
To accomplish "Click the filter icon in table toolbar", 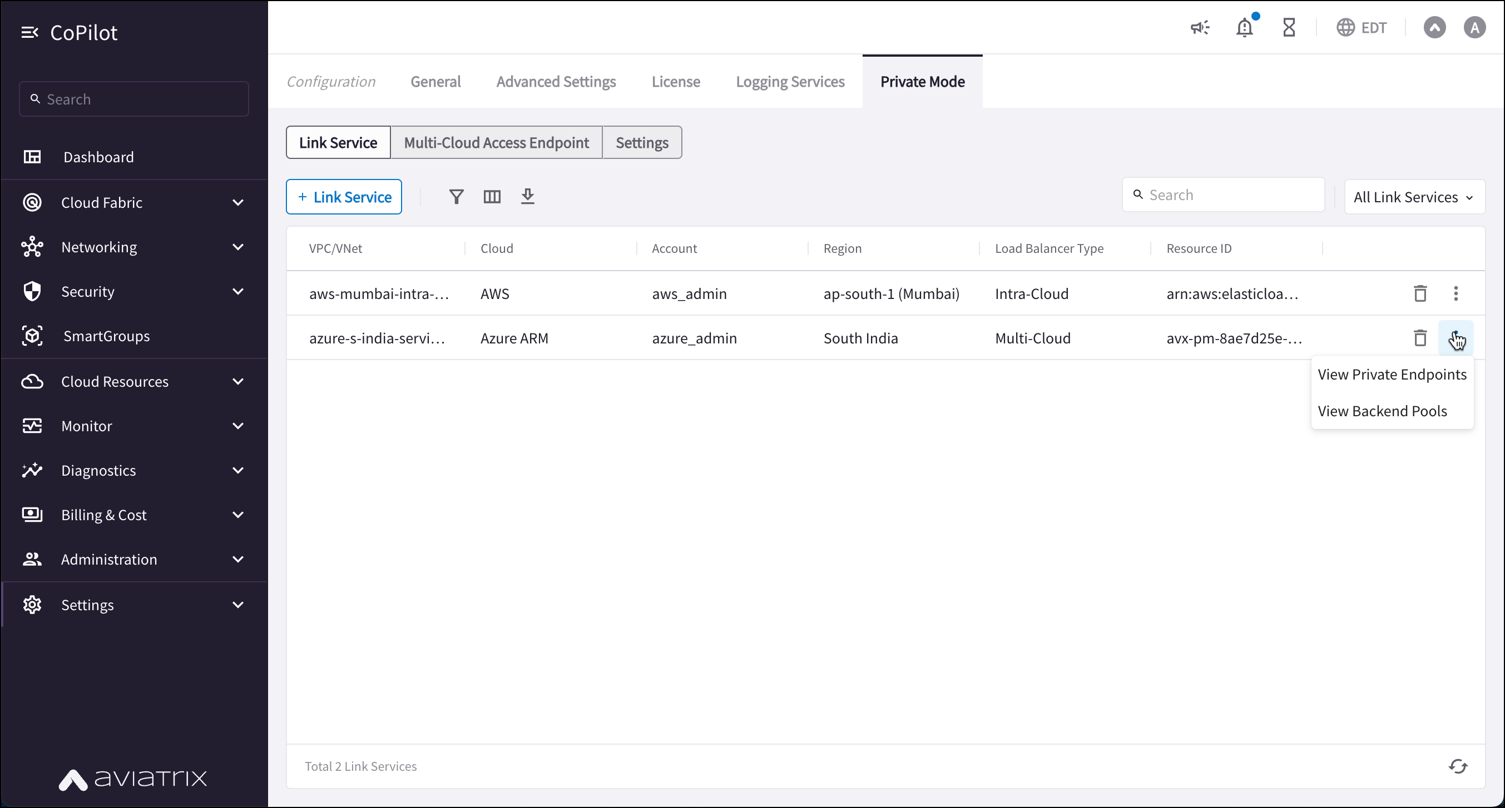I will coord(456,197).
